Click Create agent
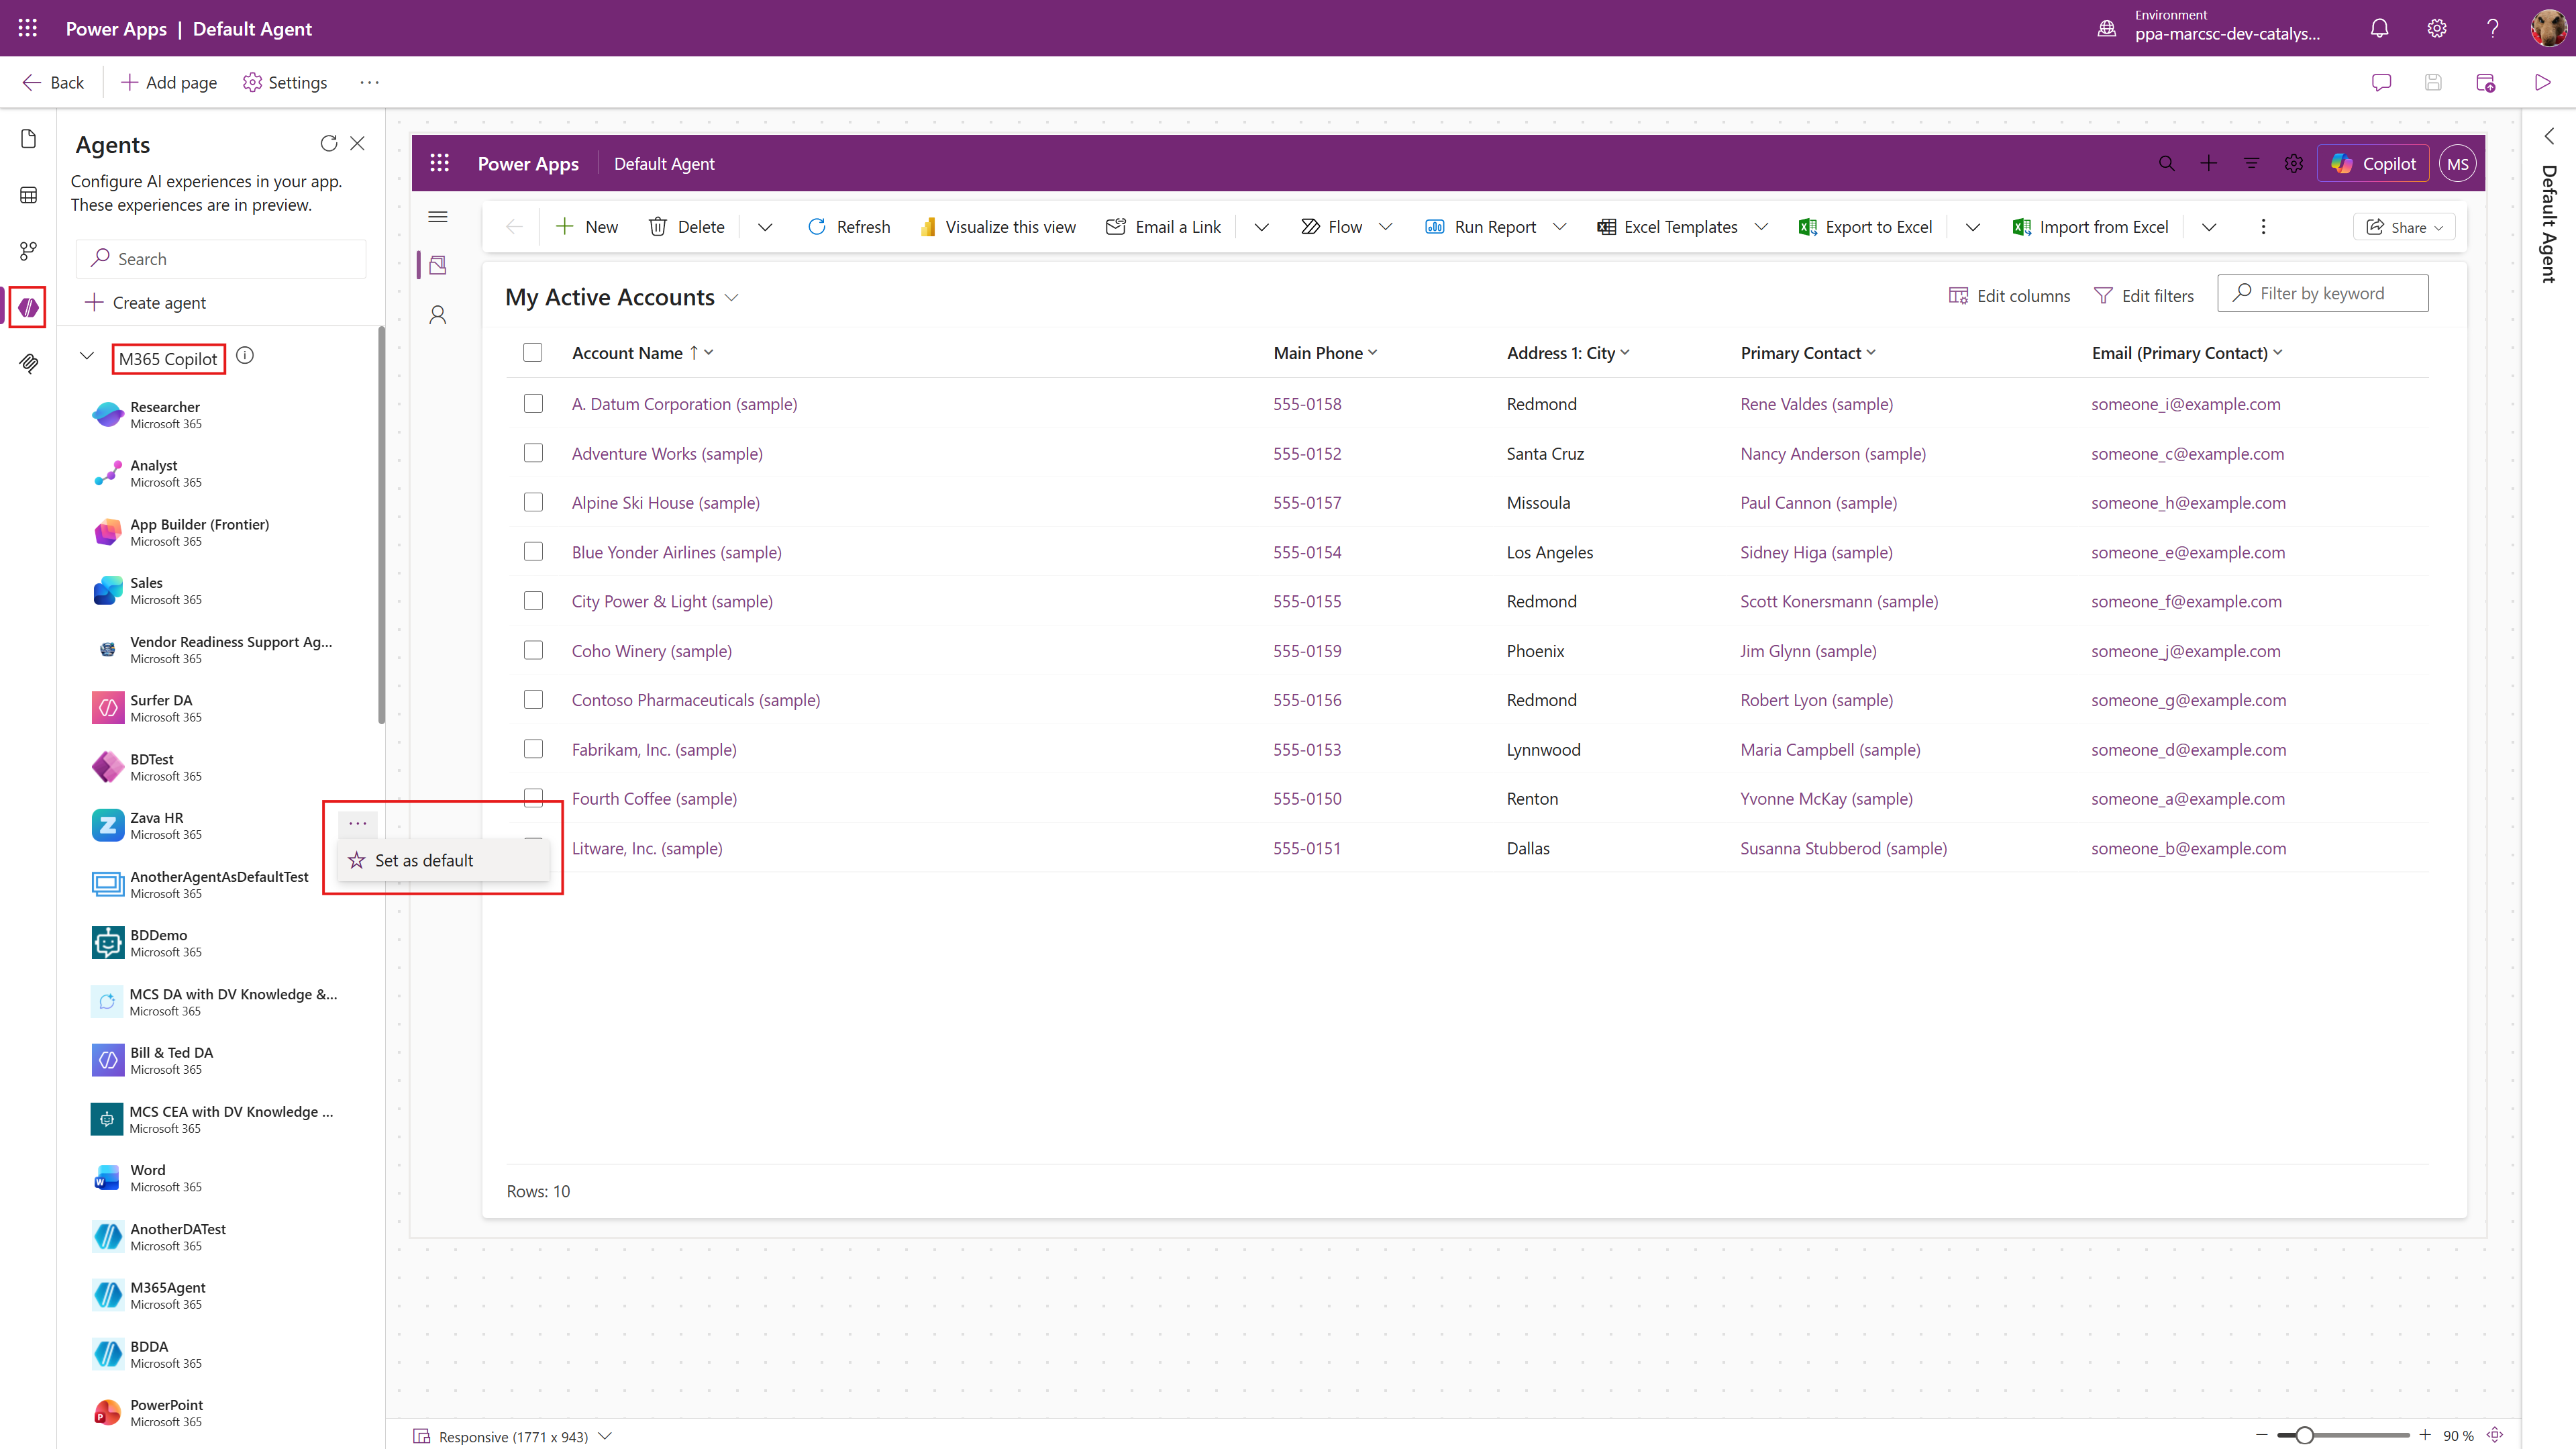Screen dimensions: 2576x1449 [145, 302]
